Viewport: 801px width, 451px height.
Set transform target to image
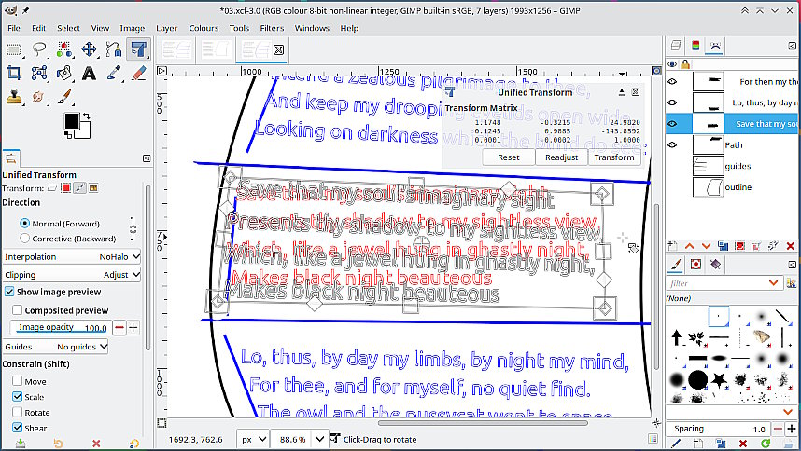(x=93, y=188)
